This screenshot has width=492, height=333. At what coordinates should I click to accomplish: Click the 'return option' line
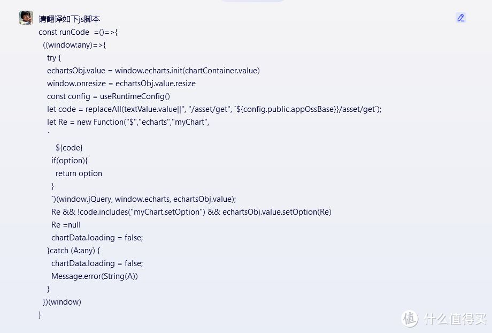[79, 173]
